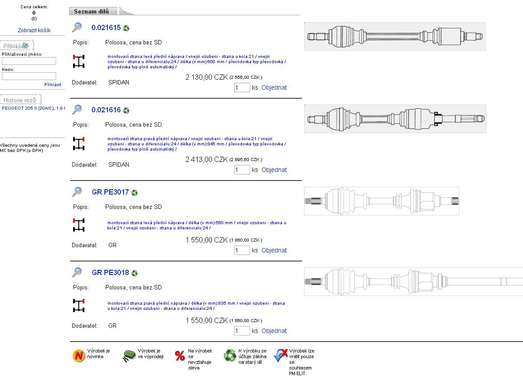Click the red percent no-discount legend icon

(180, 356)
